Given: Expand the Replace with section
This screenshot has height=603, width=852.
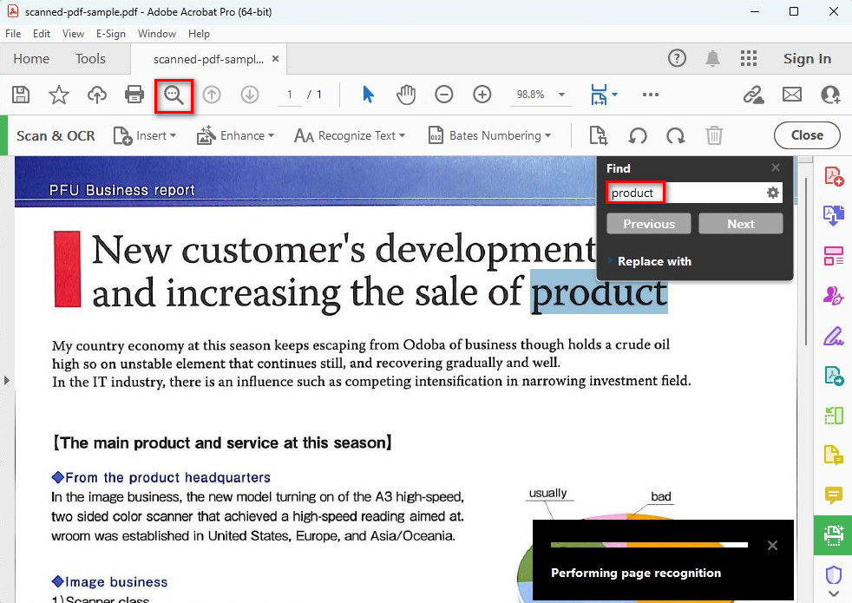Looking at the screenshot, I should tap(653, 261).
